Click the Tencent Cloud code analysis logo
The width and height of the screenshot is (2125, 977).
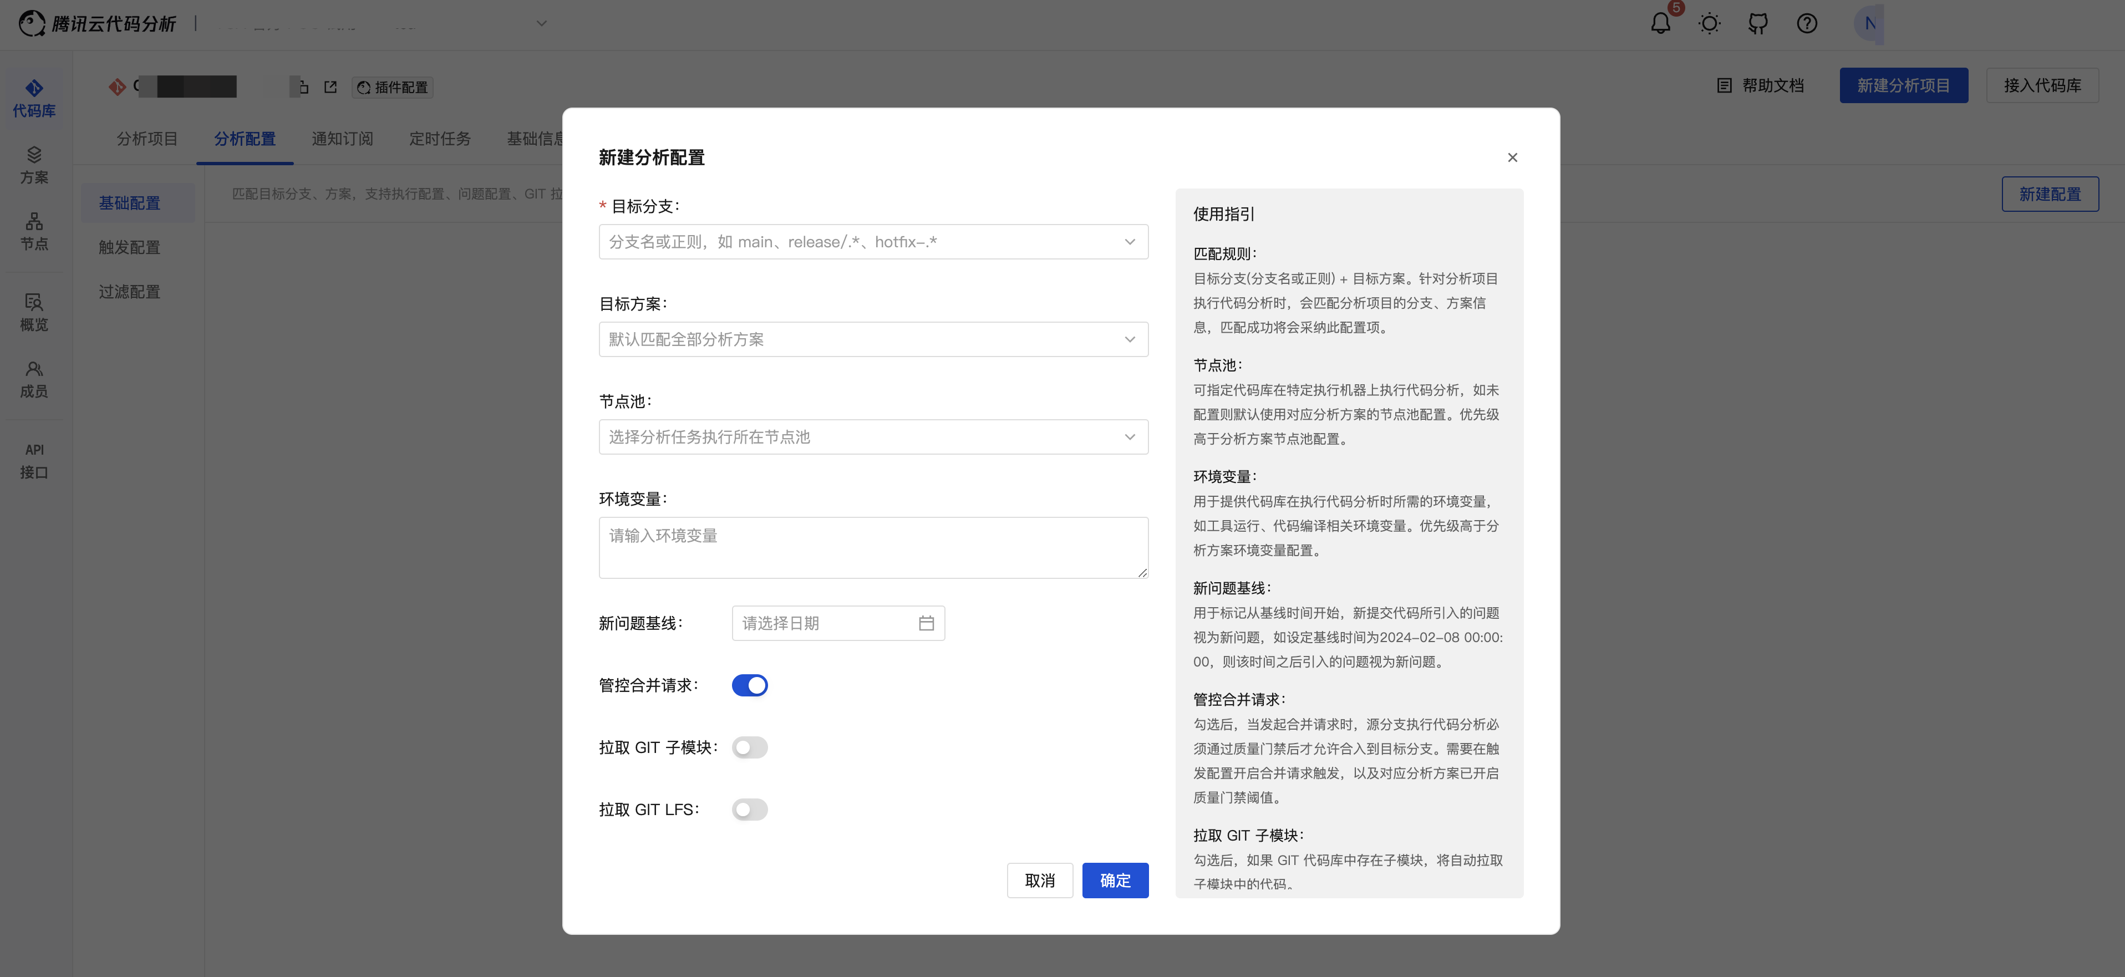(x=98, y=23)
